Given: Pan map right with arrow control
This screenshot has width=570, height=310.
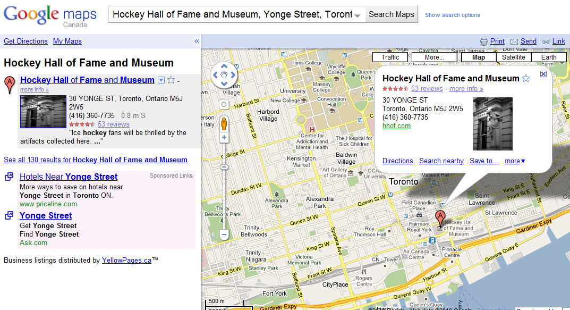Looking at the screenshot, I should pos(233,75).
